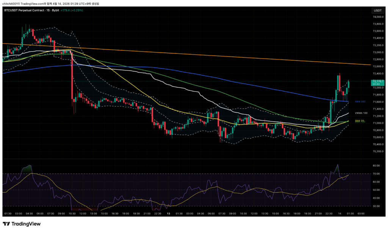The height and width of the screenshot is (231, 388).
Task: Click the USDT currency button
Action: 377,11
